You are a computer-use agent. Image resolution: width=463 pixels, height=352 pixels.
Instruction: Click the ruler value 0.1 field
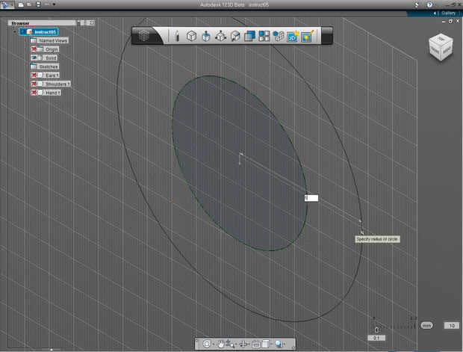376,338
